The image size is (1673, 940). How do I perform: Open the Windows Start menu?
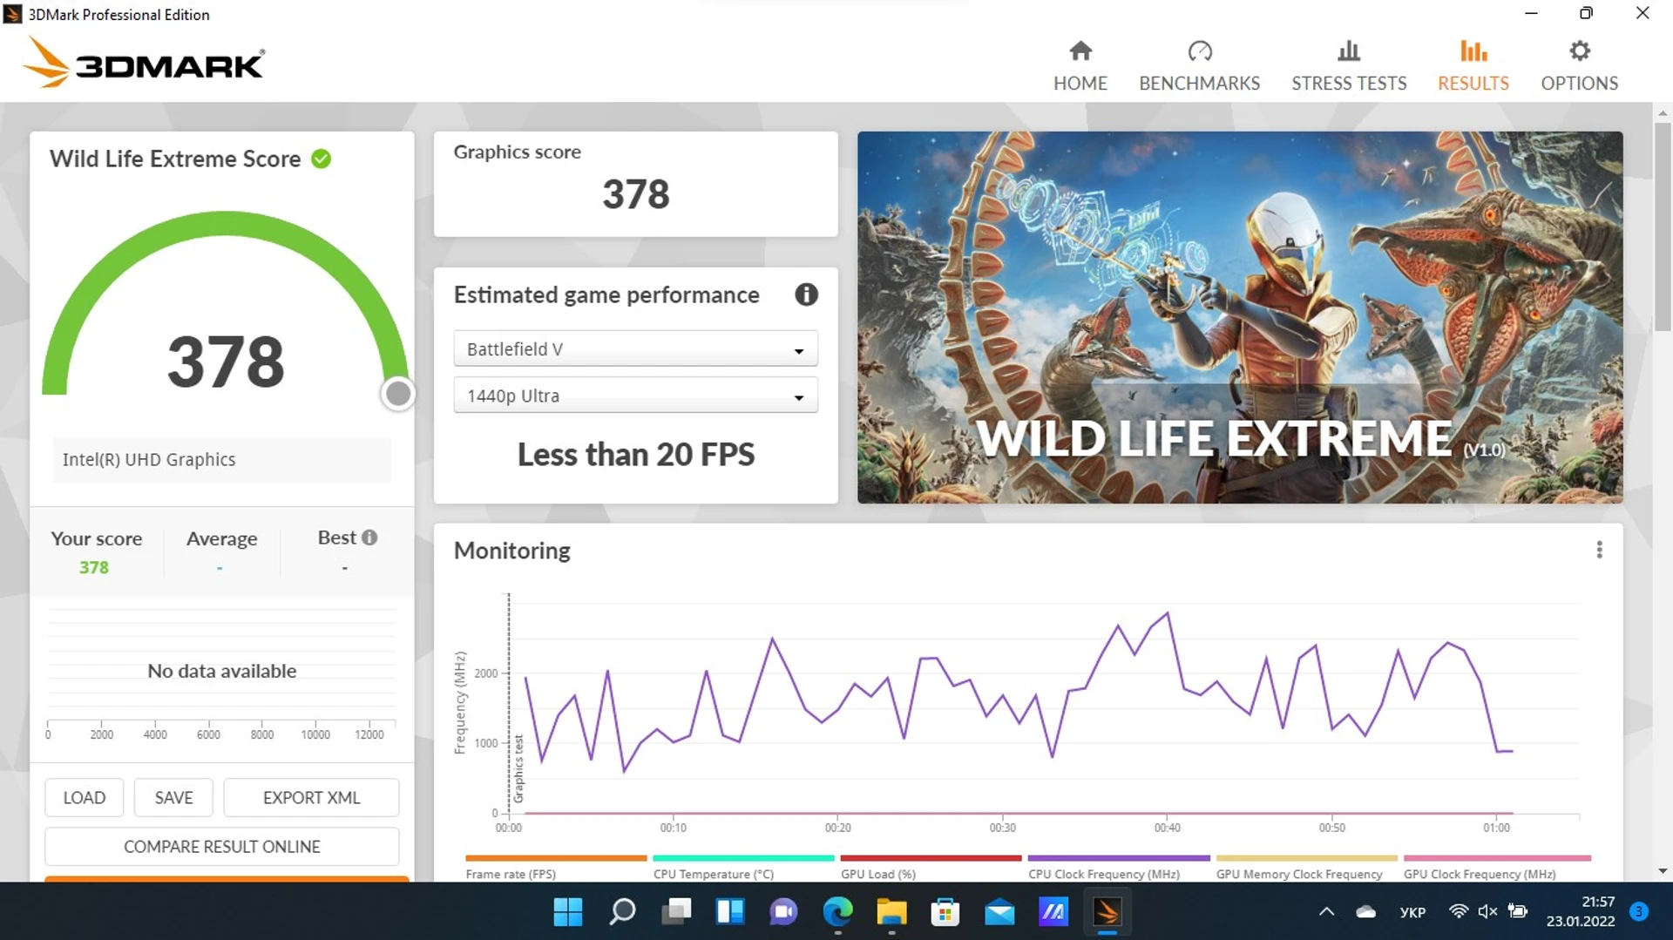tap(568, 911)
